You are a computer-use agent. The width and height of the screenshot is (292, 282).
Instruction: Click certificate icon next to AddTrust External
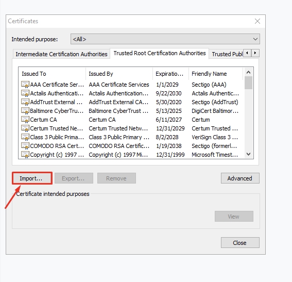click(x=25, y=102)
